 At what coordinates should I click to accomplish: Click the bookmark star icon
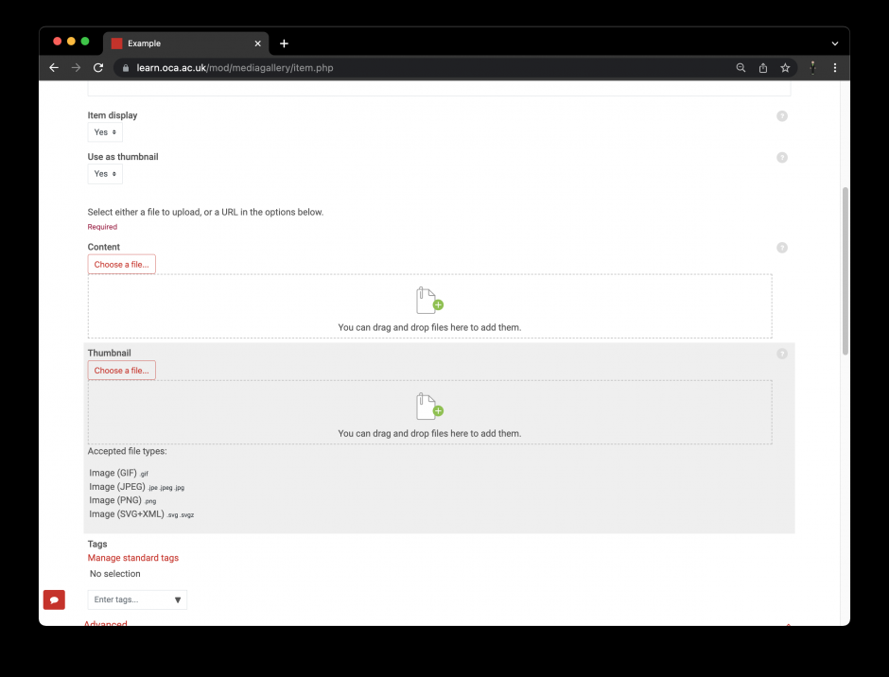tap(785, 67)
